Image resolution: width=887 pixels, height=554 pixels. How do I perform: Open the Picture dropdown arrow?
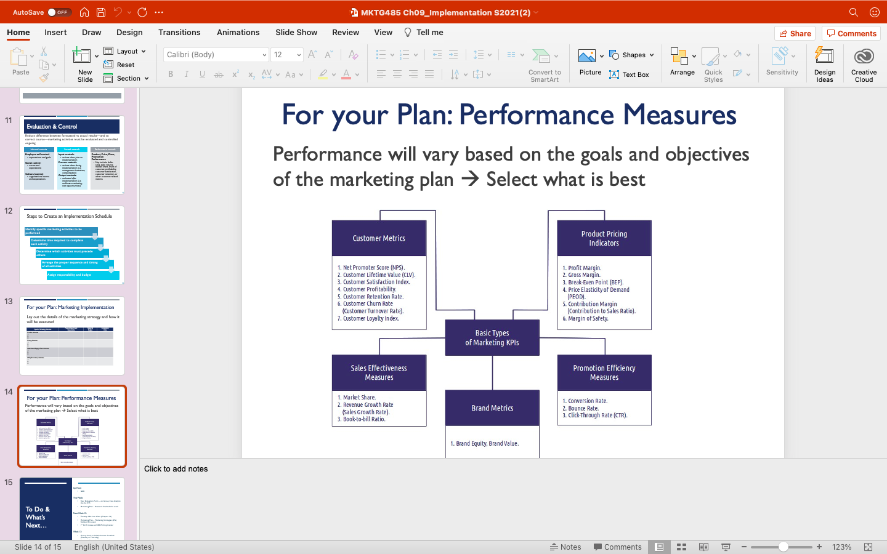(x=602, y=56)
